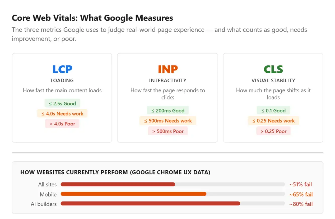The height and width of the screenshot is (219, 335).
Task: Click the blue LCP heading
Action: 62,69
